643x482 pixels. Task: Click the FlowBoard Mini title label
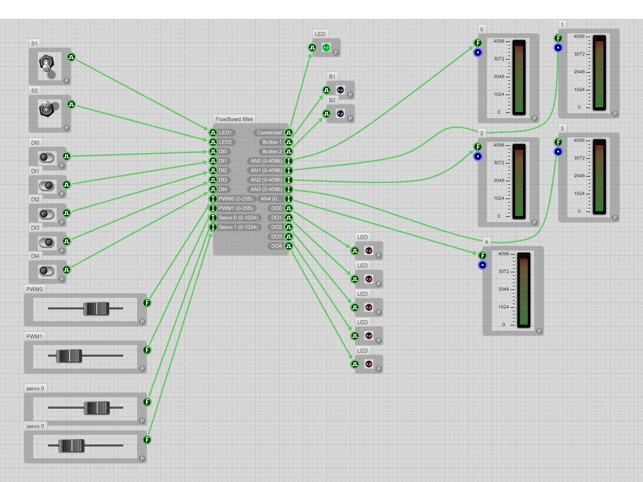point(234,119)
